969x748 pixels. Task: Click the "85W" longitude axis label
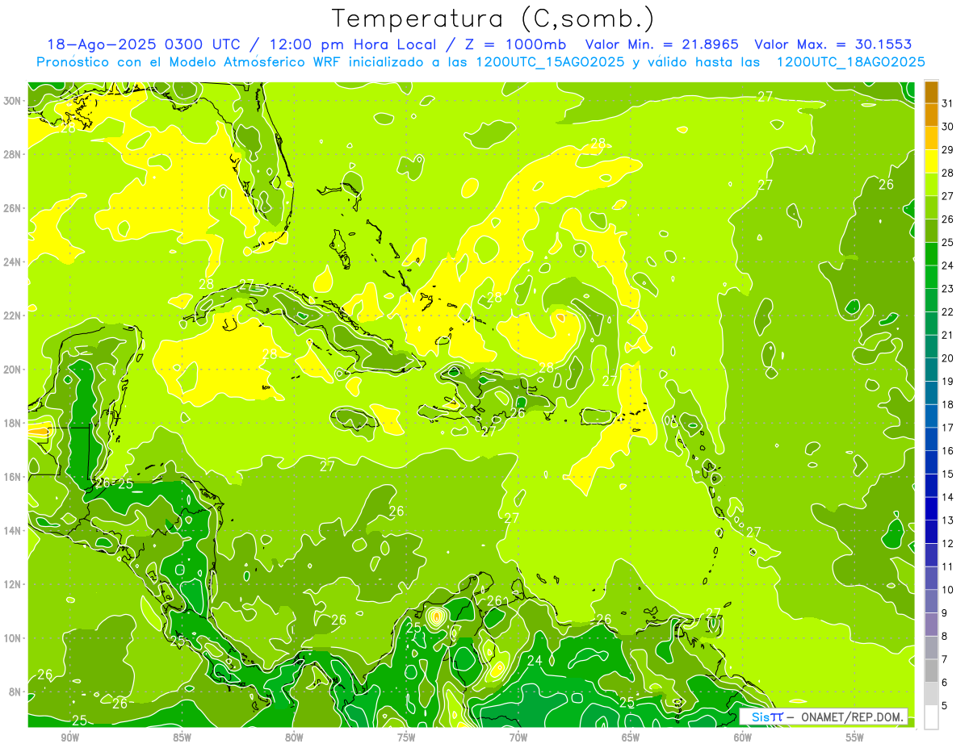182,737
